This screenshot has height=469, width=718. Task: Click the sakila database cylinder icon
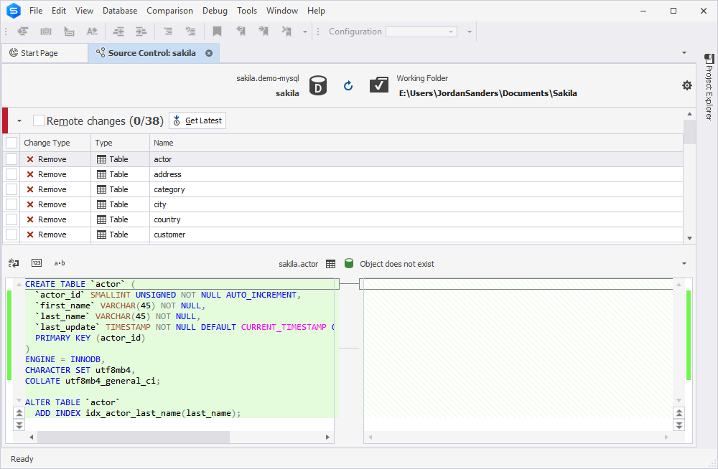(318, 85)
